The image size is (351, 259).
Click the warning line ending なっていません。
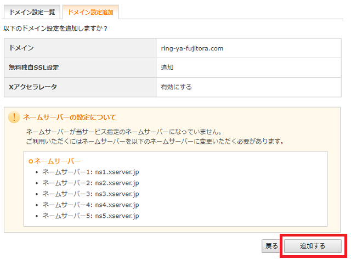coord(124,132)
